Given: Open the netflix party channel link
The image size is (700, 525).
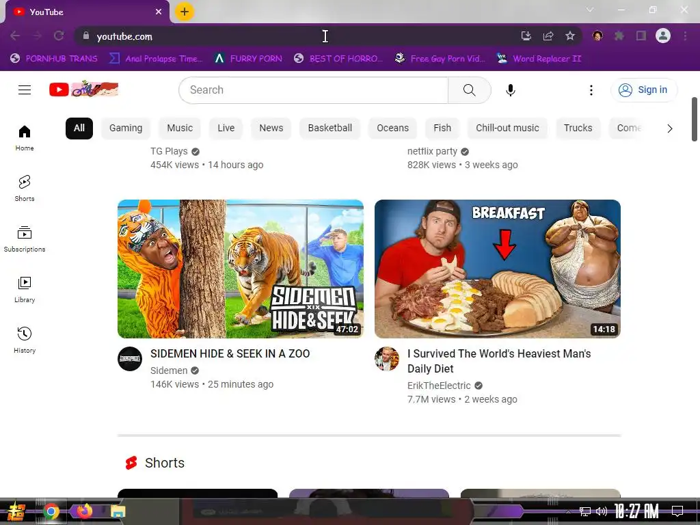Looking at the screenshot, I should click(432, 151).
